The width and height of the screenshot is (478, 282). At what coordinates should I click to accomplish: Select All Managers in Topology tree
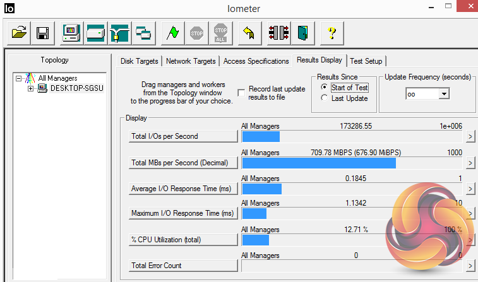pos(57,78)
